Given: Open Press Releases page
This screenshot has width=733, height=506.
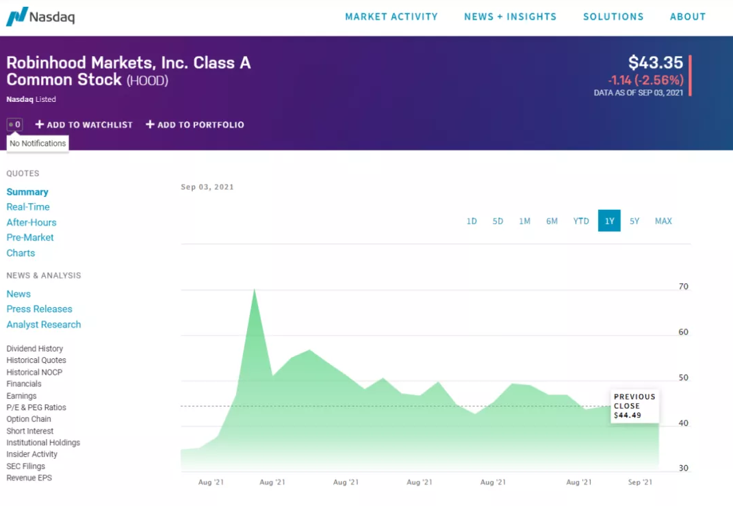Looking at the screenshot, I should click(39, 309).
